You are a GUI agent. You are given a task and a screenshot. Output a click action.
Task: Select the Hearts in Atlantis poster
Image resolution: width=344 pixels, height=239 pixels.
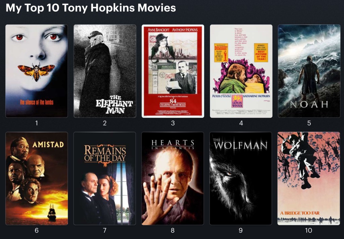(x=173, y=179)
